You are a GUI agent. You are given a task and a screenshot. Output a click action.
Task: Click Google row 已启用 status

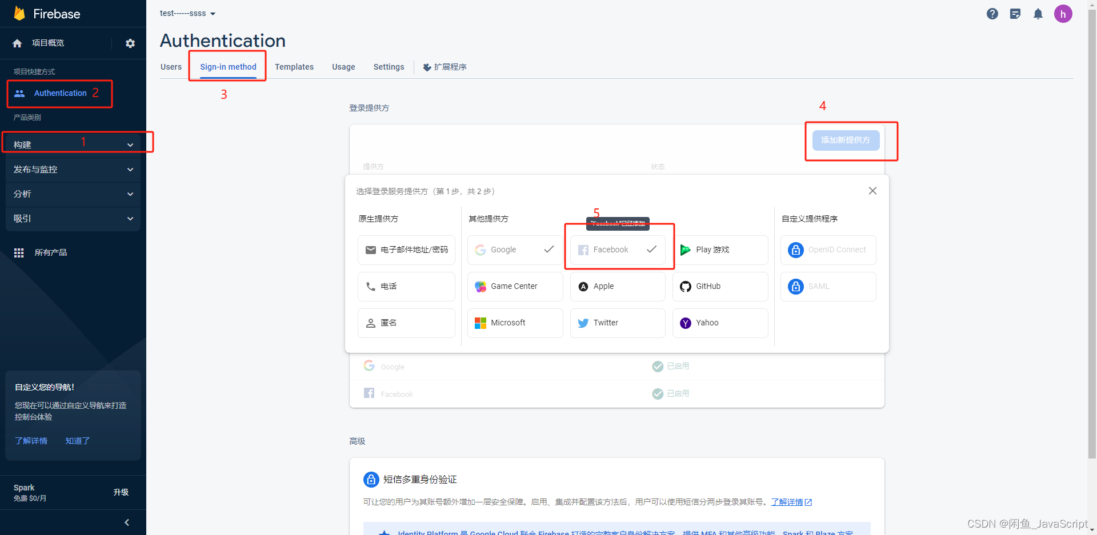pos(671,366)
